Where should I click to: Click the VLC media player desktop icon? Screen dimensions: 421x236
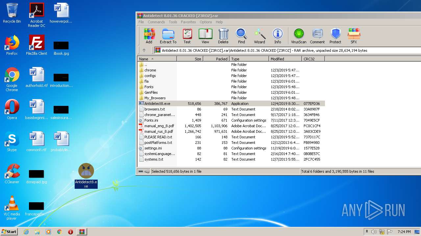click(12, 208)
